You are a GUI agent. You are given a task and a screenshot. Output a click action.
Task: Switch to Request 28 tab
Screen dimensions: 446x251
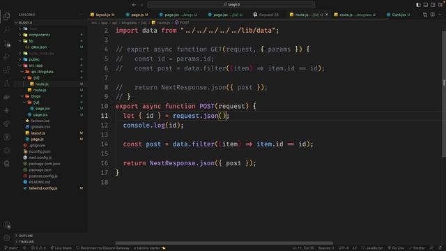266,15
